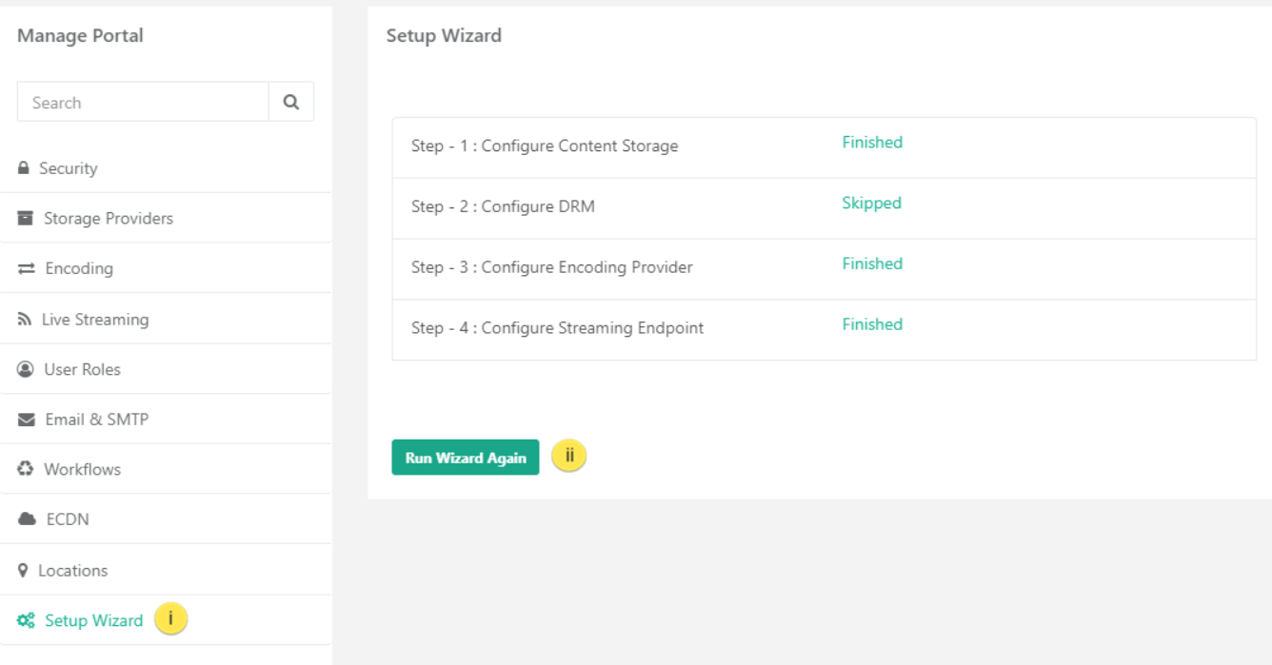Click the User Roles person icon

click(26, 369)
